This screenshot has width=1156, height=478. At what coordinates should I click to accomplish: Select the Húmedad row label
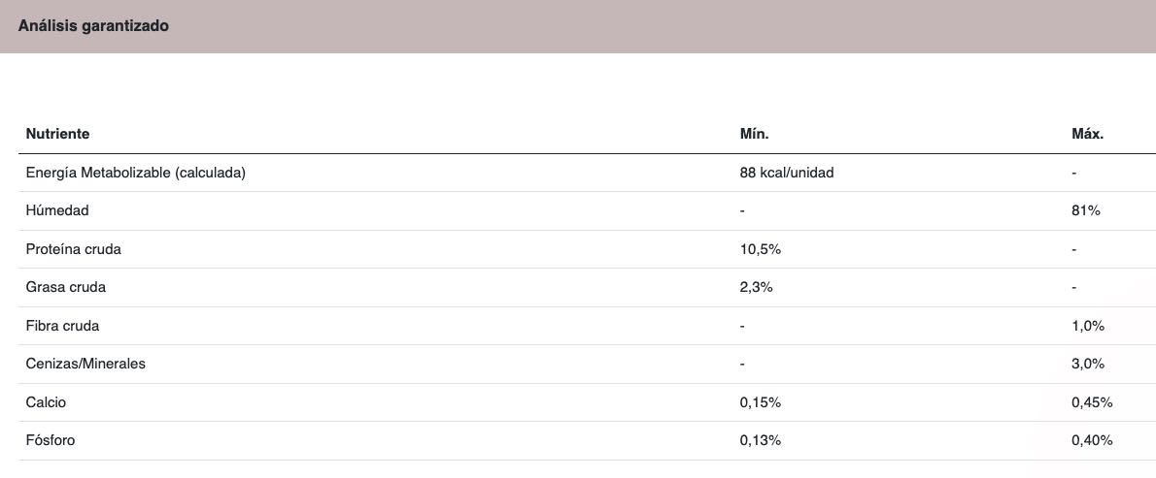[57, 211]
